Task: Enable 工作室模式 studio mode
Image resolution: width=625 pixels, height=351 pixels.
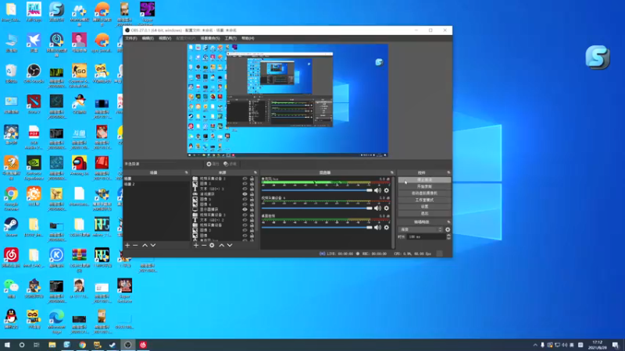Action: coord(424,200)
